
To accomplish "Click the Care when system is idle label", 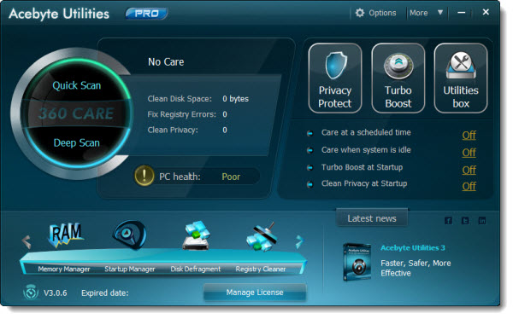I will tap(366, 150).
